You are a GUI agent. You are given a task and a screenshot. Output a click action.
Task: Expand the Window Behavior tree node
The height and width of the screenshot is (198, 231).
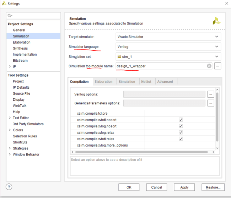pos(10,154)
